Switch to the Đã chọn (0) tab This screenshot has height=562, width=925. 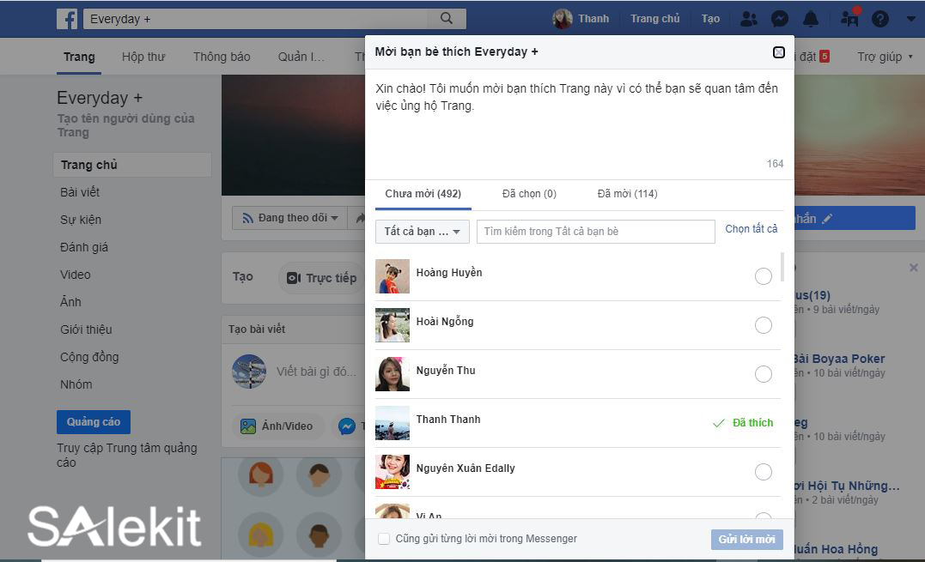[529, 194]
